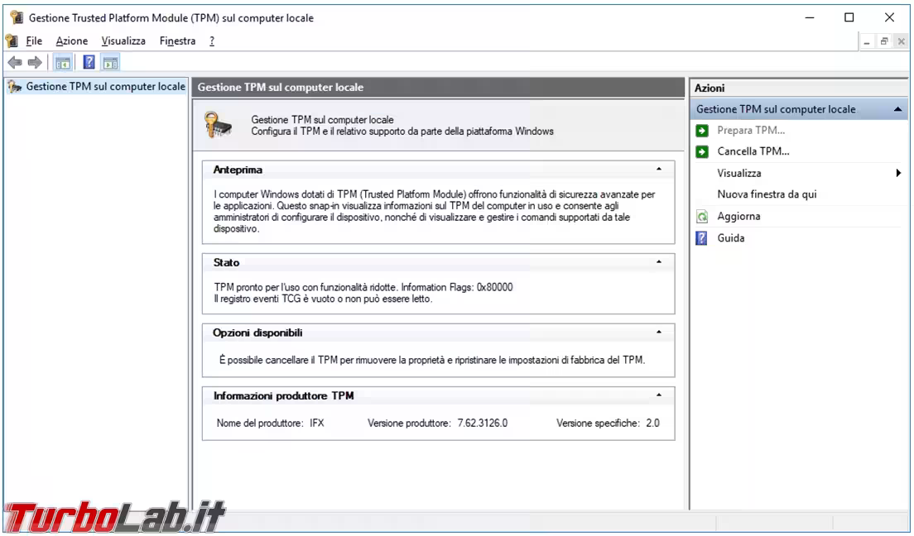Click the green Cancella TPM icon

pyautogui.click(x=702, y=152)
